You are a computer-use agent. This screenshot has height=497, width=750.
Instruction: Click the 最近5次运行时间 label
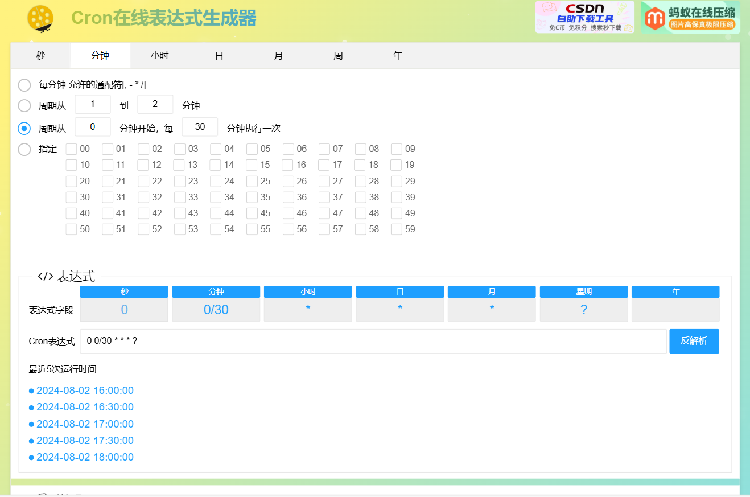63,369
